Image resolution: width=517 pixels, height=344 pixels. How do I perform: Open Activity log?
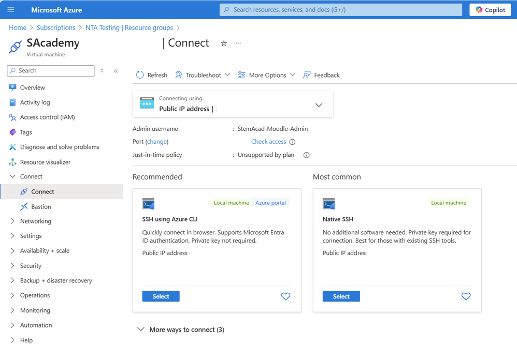click(x=35, y=102)
